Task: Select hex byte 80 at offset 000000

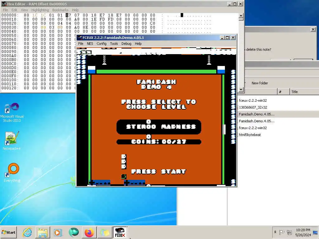Action: 26,15
